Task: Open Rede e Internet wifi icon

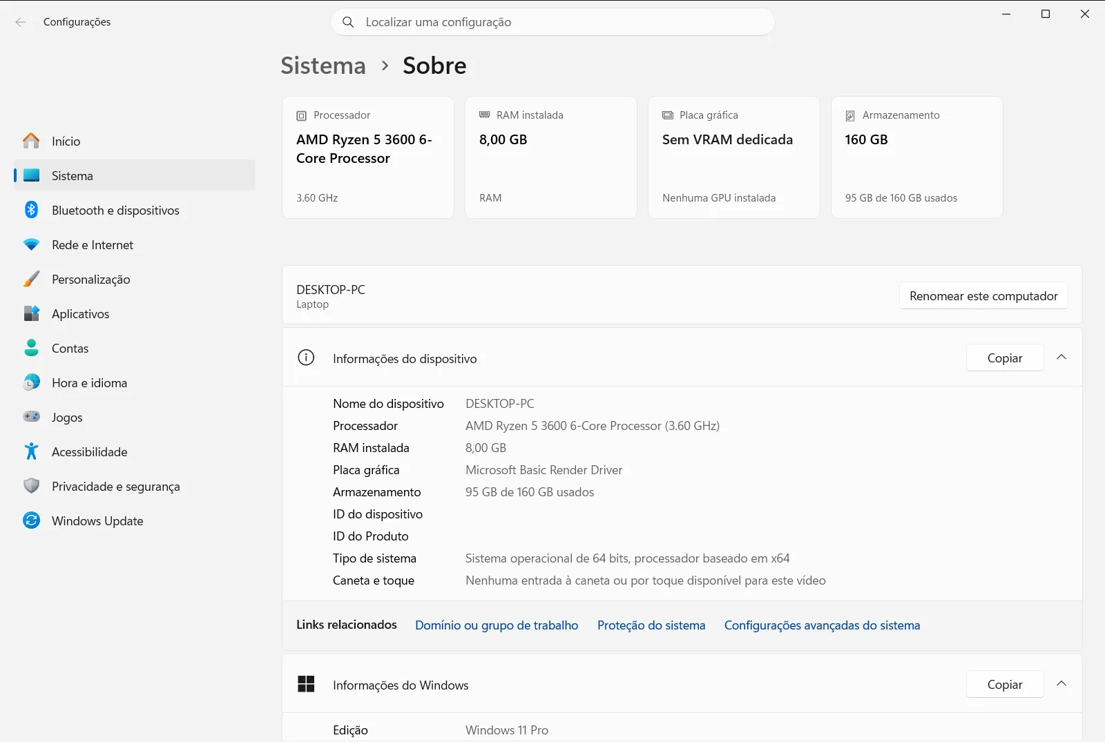Action: (x=31, y=244)
